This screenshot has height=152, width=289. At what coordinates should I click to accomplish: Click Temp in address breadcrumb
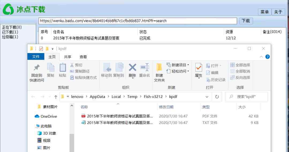tap(132, 97)
